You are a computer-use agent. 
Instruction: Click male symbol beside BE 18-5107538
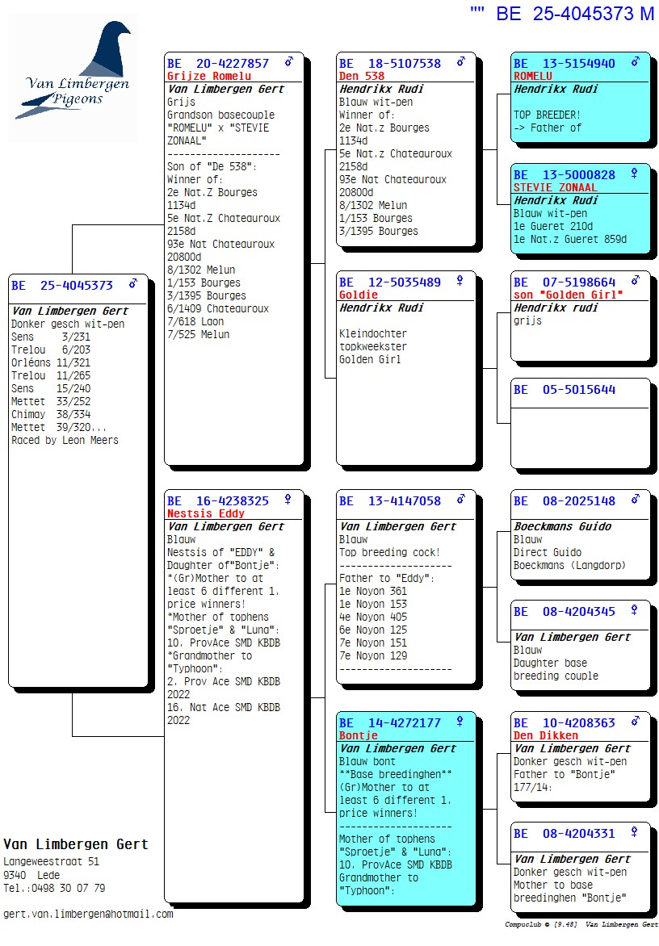[460, 62]
